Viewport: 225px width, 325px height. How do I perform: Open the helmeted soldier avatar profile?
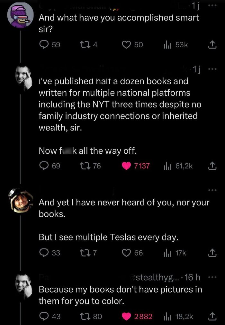[21, 200]
